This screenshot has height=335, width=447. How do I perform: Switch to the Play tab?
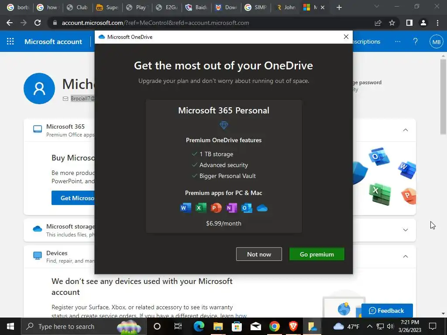[137, 7]
